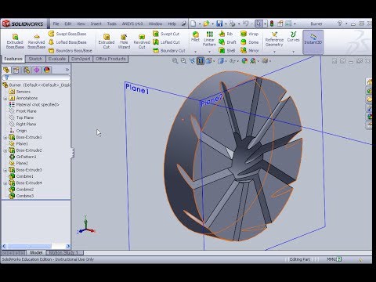Select the Extruded Boss/Base tool
Screen dimensions: 376x282
[x=15, y=42]
